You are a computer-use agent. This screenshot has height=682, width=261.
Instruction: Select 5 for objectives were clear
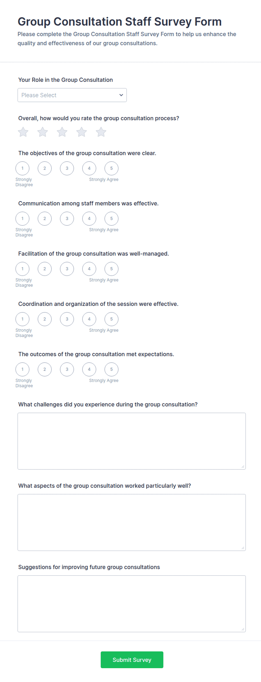(x=111, y=168)
